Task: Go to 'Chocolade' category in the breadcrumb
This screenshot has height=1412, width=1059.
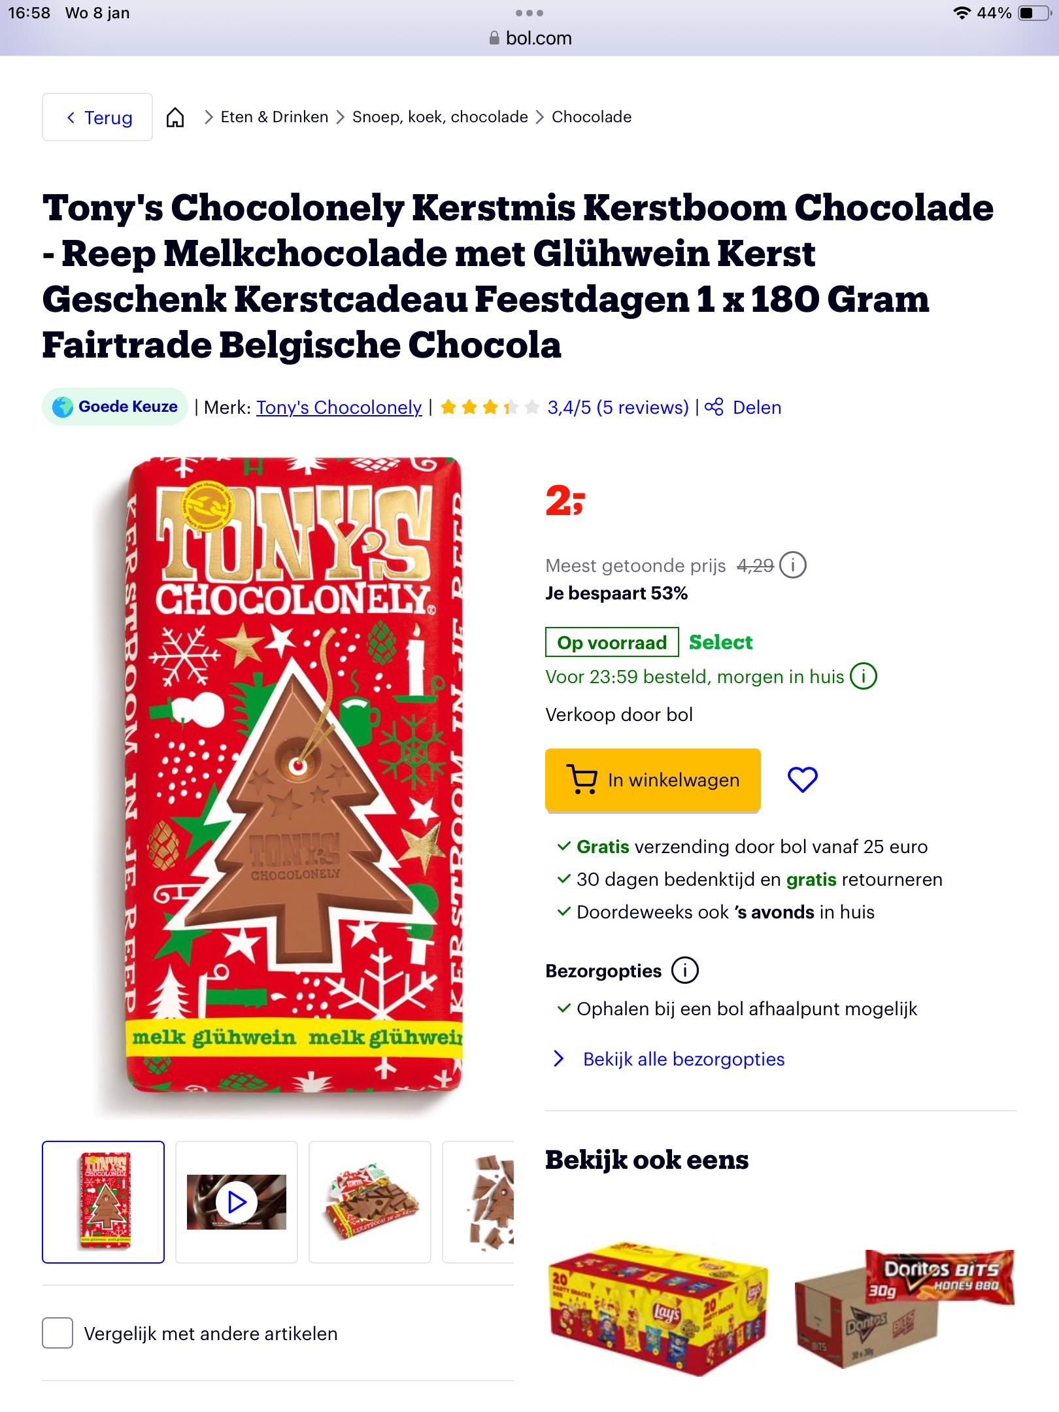Action: click(590, 116)
